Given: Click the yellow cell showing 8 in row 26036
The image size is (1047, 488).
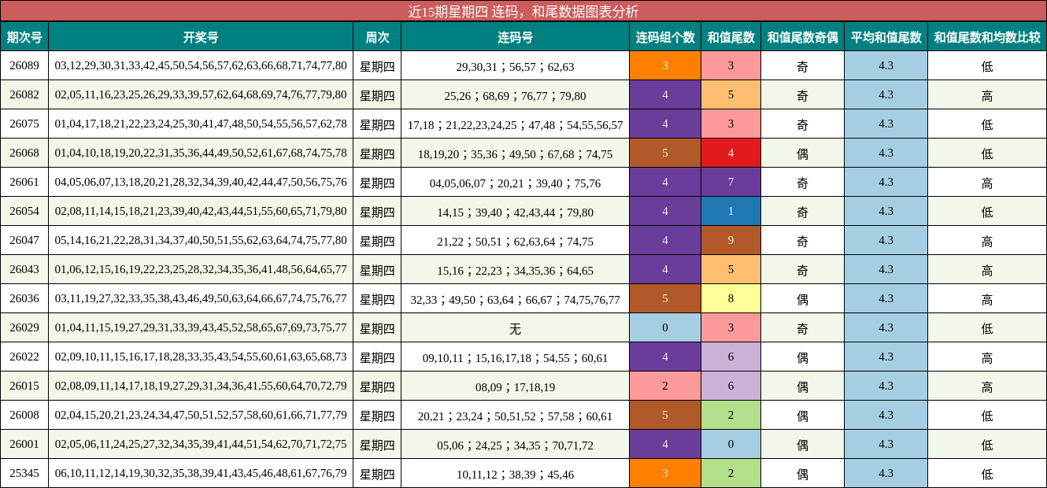Looking at the screenshot, I should pos(729,299).
